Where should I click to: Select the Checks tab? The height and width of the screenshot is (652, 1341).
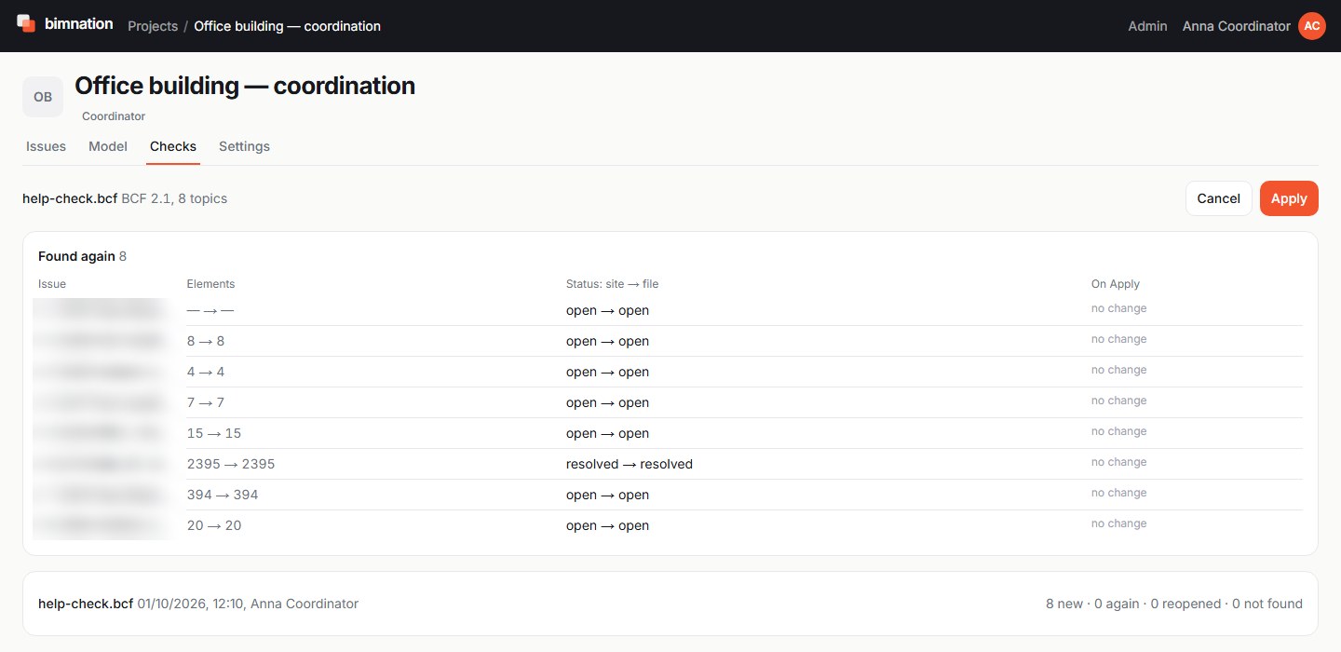tap(173, 146)
